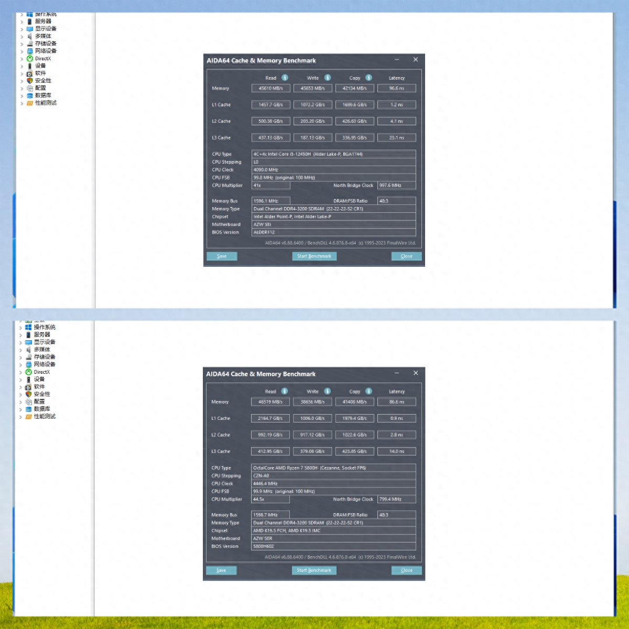This screenshot has height=629, width=629.
Task: Click the Close button in the i5-12450H window
Action: pos(406,256)
